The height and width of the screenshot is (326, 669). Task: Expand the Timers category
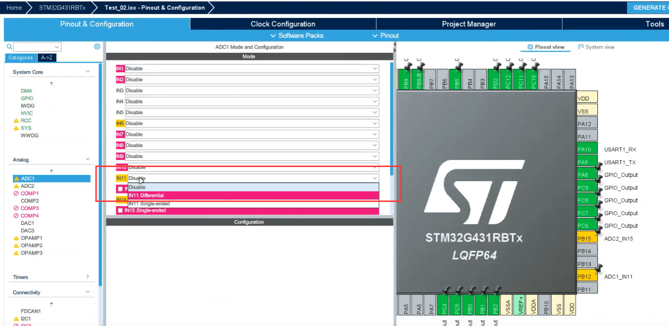click(x=87, y=277)
